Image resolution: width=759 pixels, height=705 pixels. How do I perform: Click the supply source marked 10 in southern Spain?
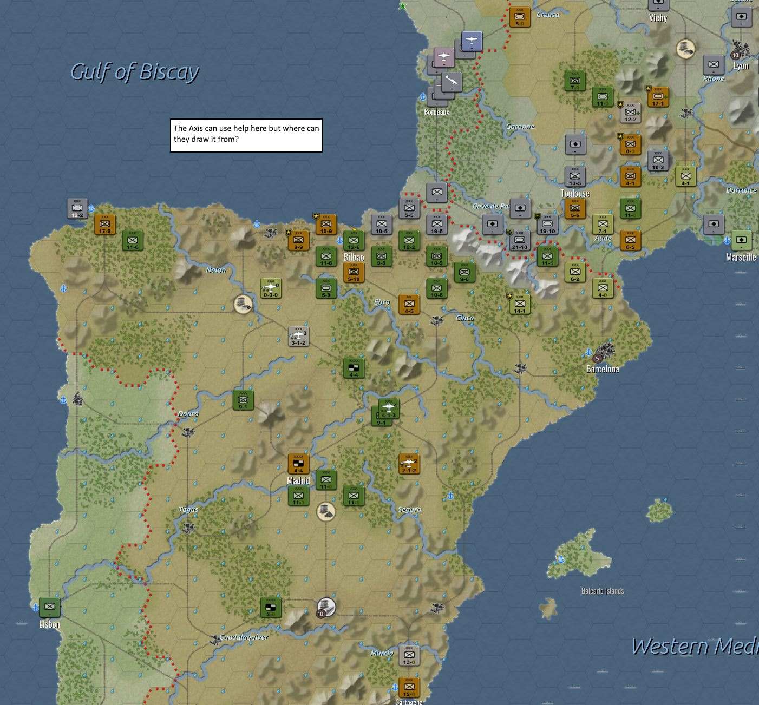click(x=326, y=608)
